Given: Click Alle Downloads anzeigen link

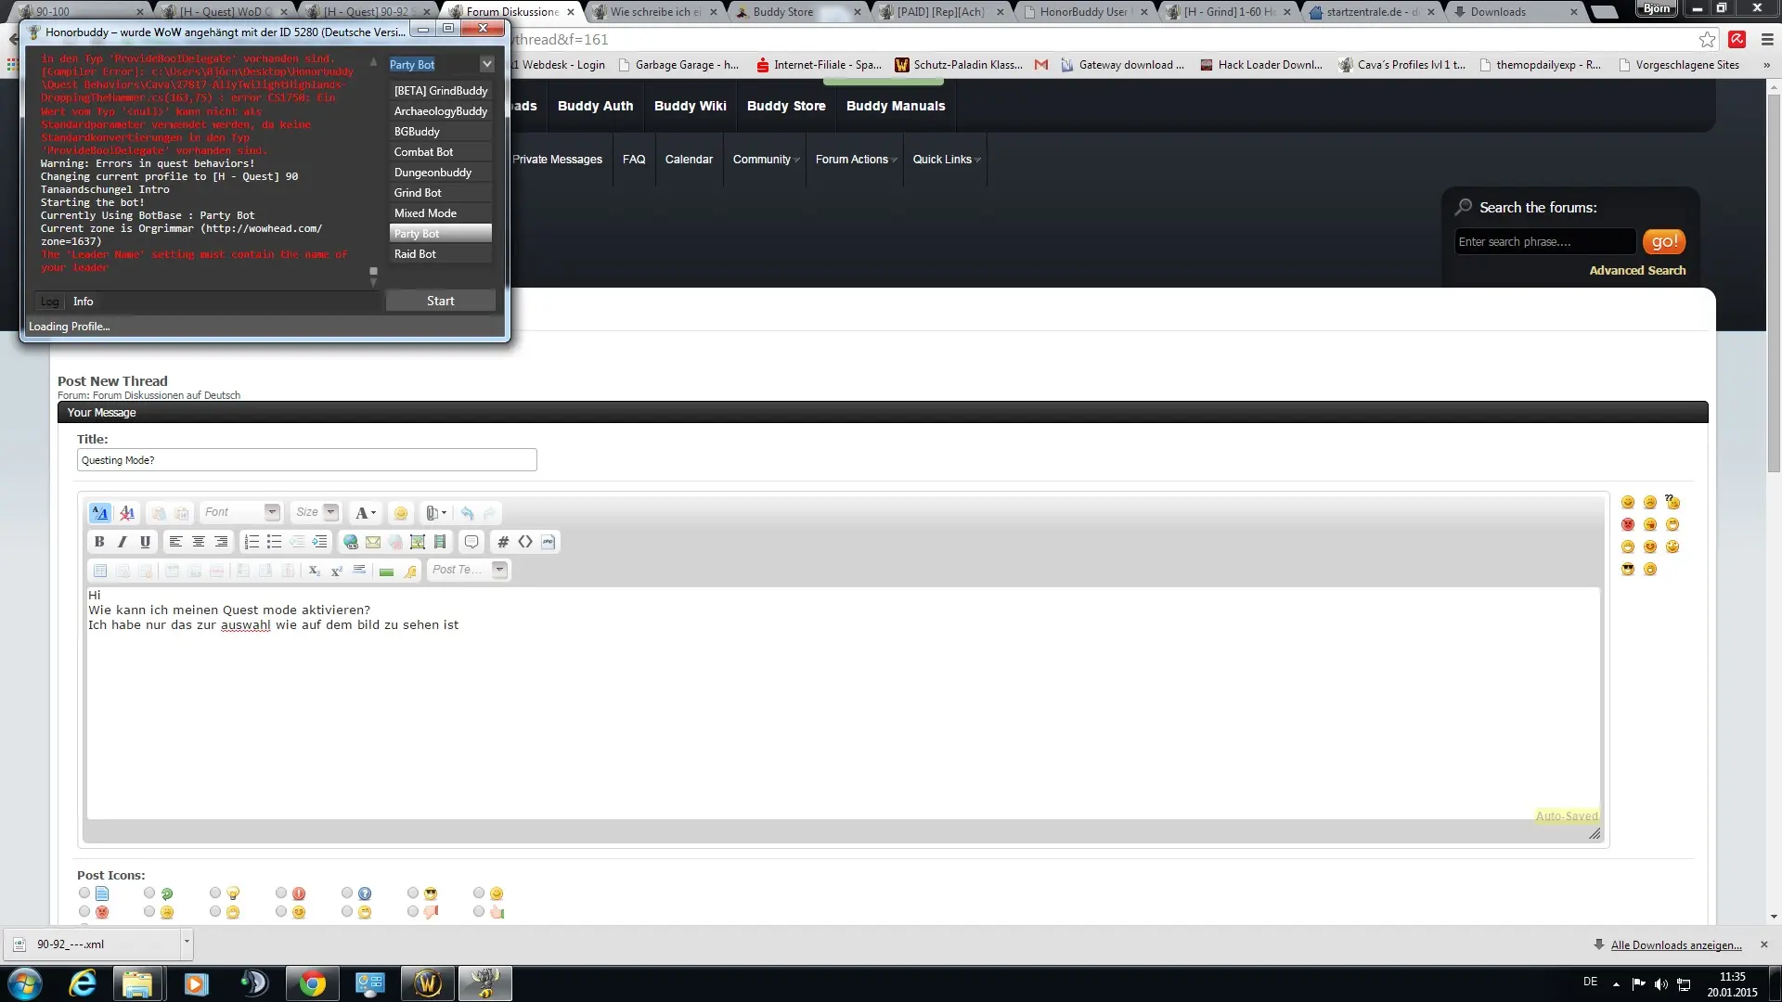Looking at the screenshot, I should pyautogui.click(x=1676, y=945).
